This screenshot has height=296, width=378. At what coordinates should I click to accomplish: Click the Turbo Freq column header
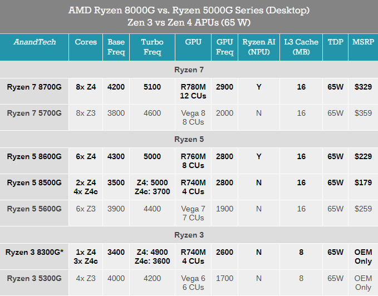click(x=152, y=47)
